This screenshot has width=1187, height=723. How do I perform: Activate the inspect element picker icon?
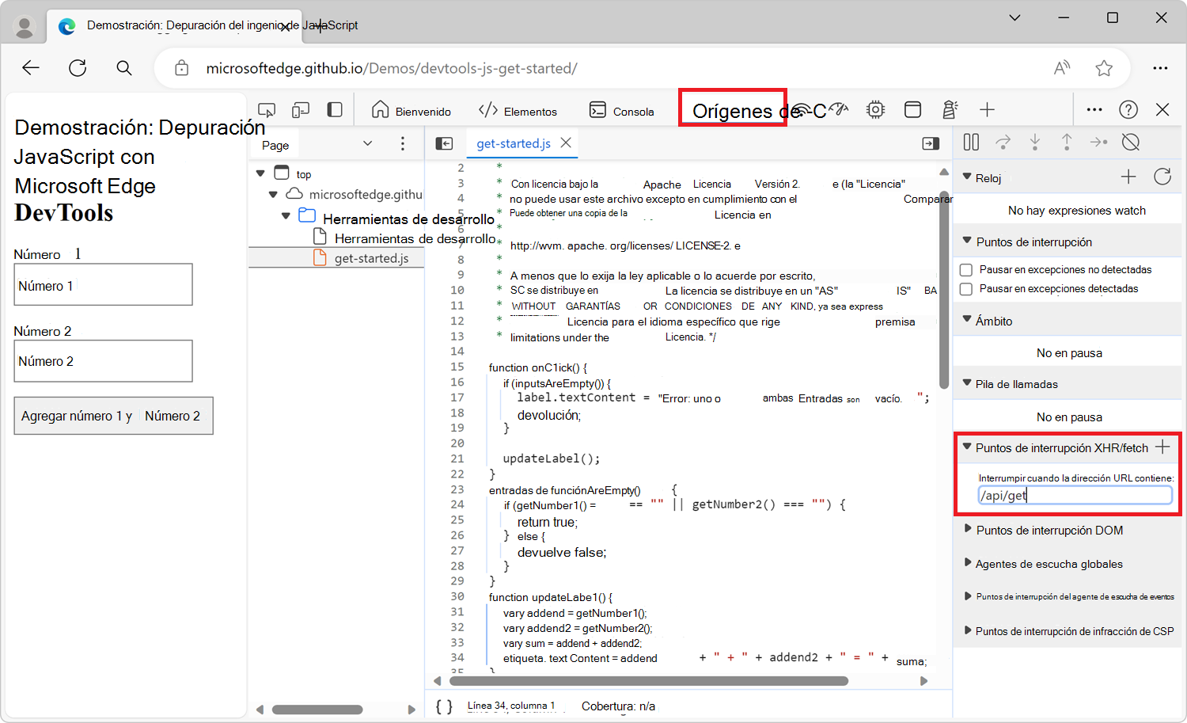tap(267, 110)
